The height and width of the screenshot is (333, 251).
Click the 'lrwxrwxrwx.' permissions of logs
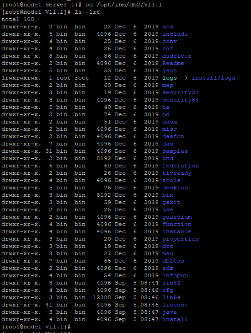tap(21, 78)
